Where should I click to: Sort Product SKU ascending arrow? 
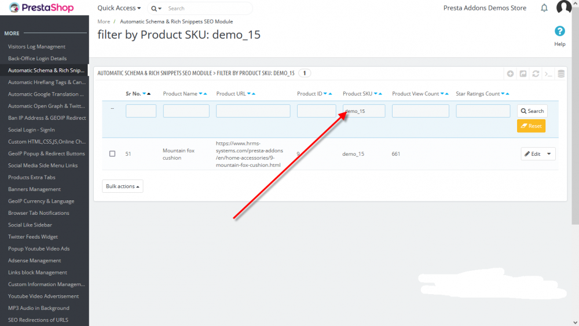tap(380, 94)
